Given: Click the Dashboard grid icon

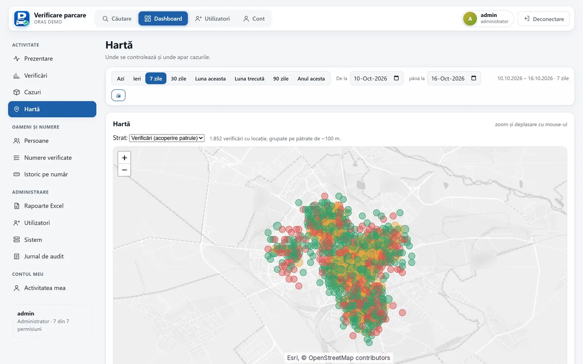Looking at the screenshot, I should tap(148, 18).
